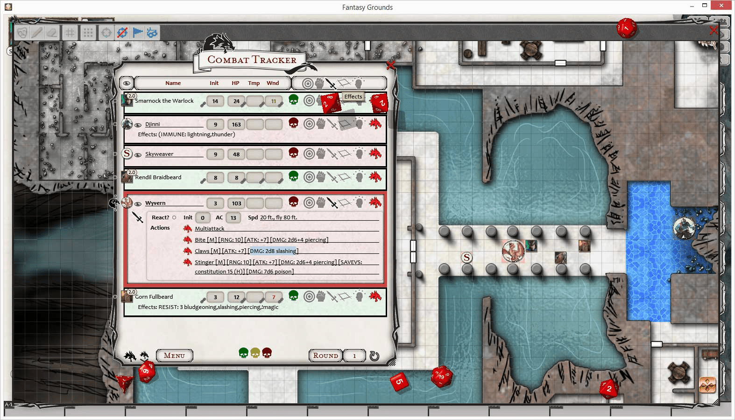The image size is (735, 420).
Task: Select the gray token targeting circle tool
Action: pyautogui.click(x=106, y=33)
